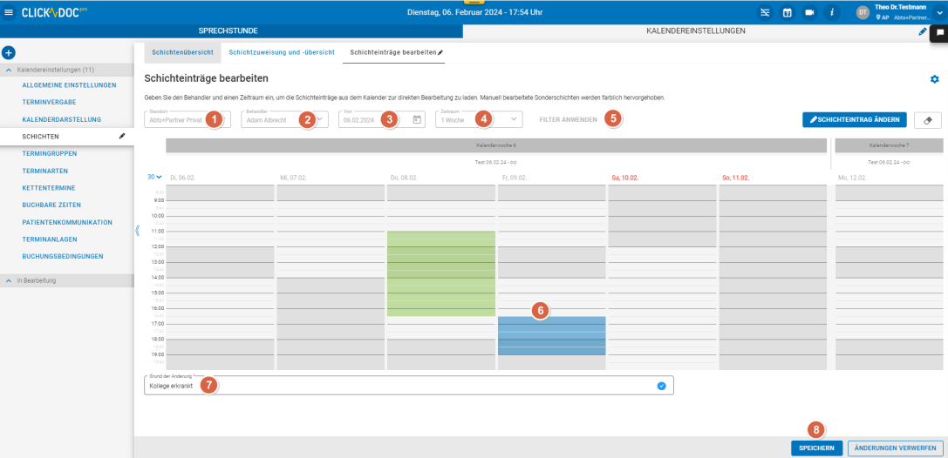Click the video camera icon in header
This screenshot has height=458, width=948.
click(809, 12)
